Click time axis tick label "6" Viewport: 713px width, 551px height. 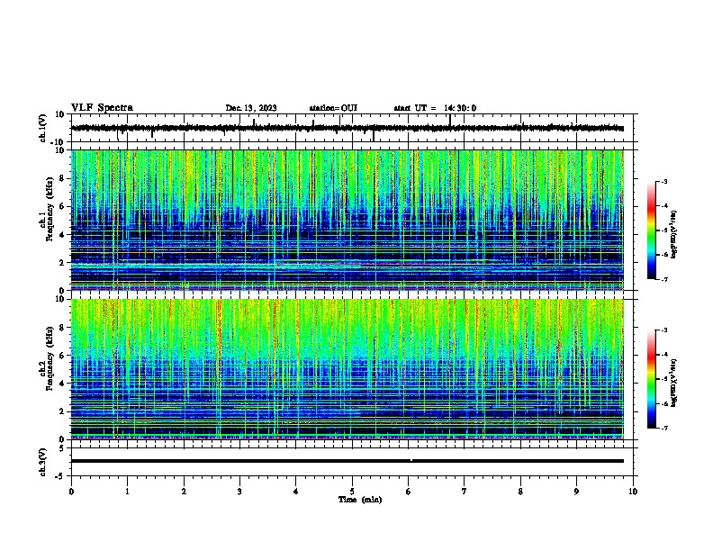click(409, 492)
